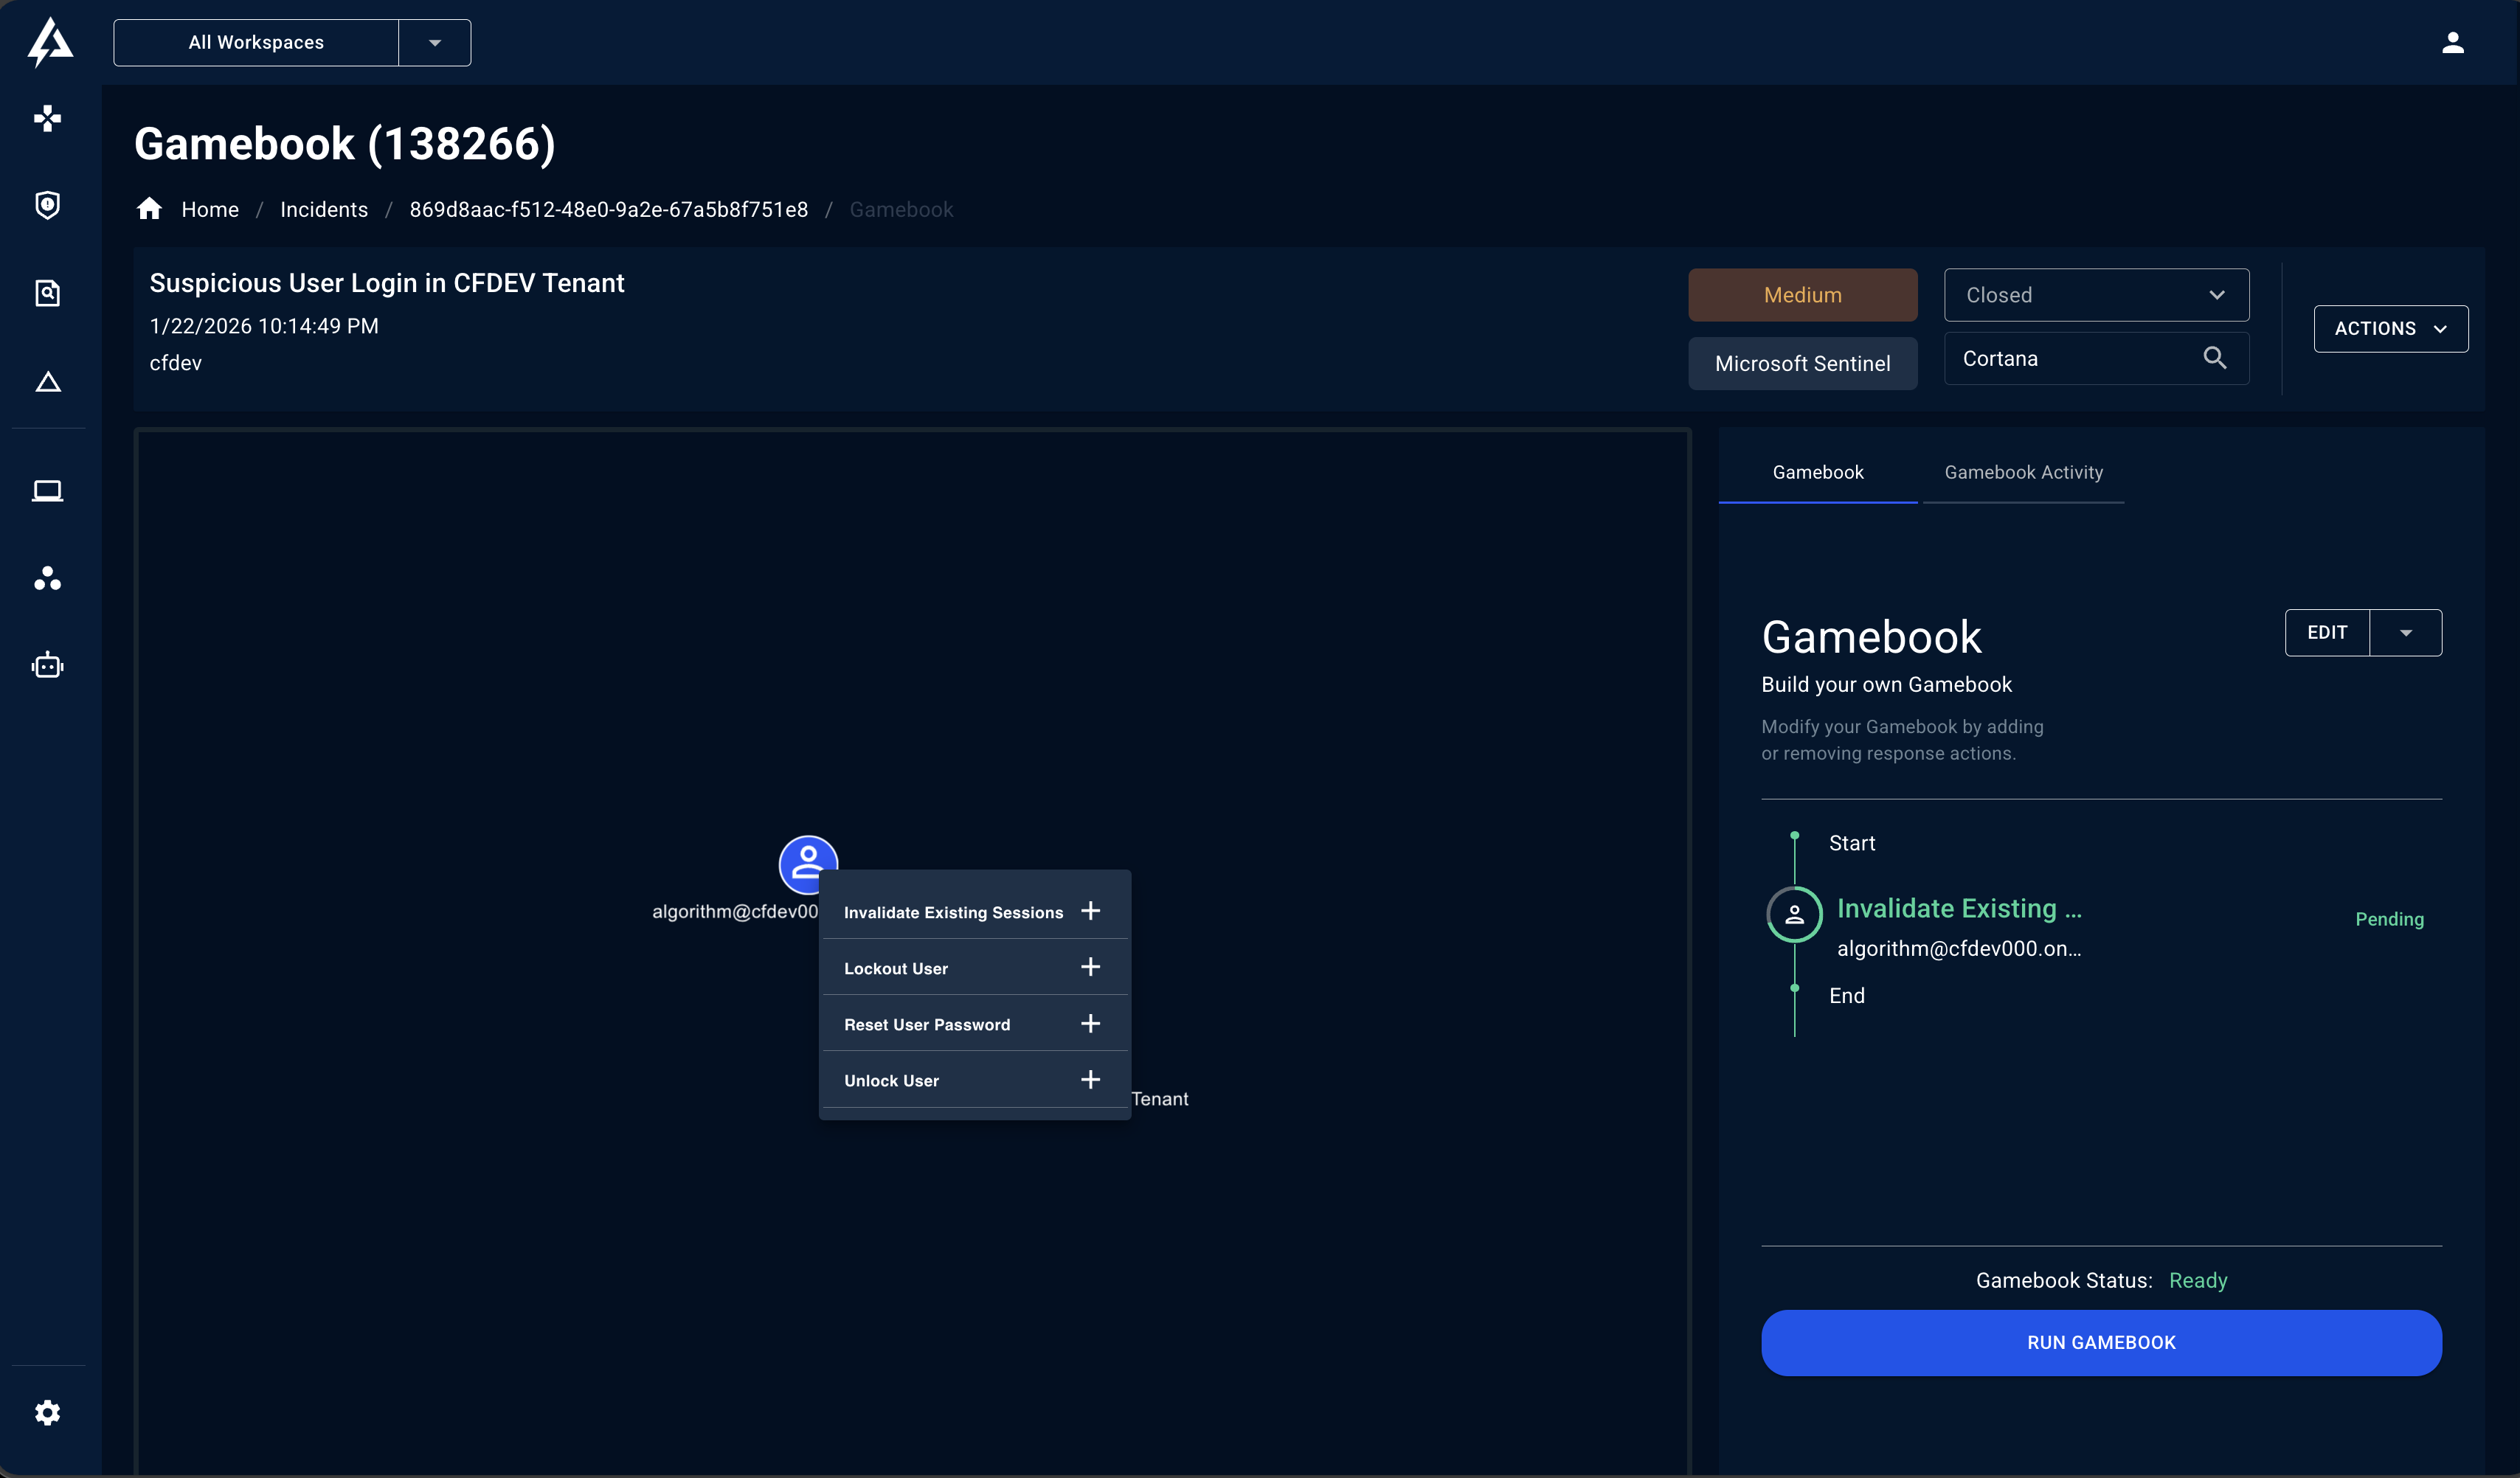Expand the All Workspaces dropdown arrow
This screenshot has height=1478, width=2520.
point(434,43)
